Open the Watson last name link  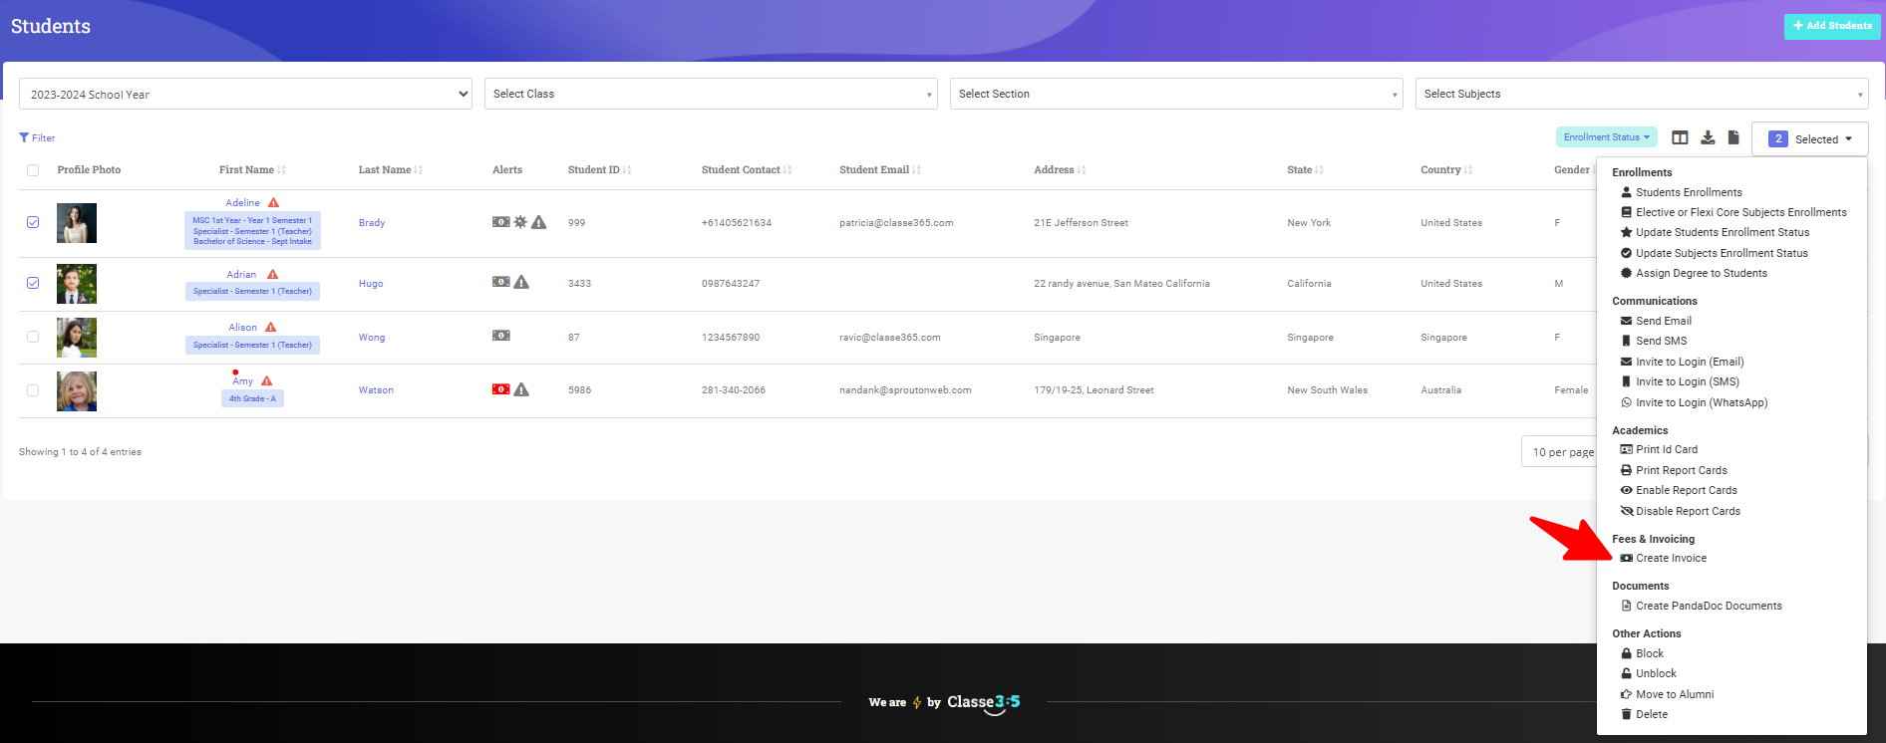click(x=376, y=390)
